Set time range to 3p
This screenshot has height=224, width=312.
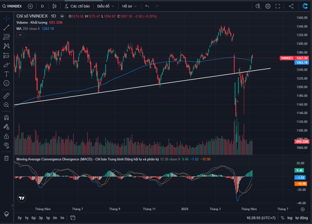[41, 218]
